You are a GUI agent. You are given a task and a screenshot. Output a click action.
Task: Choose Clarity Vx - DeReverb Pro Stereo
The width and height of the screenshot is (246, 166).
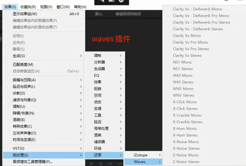tap(201, 22)
